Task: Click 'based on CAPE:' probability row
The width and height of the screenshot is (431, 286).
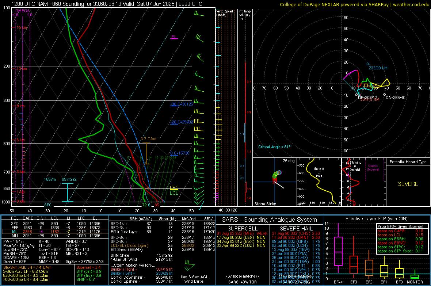Action: click(400, 231)
